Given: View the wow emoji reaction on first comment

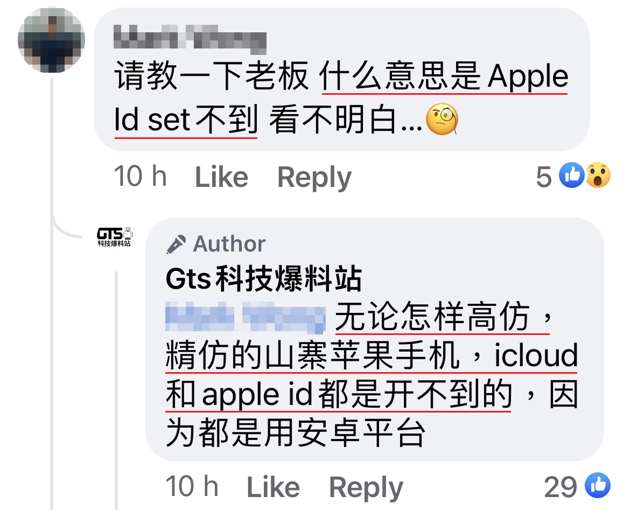Looking at the screenshot, I should [x=598, y=175].
